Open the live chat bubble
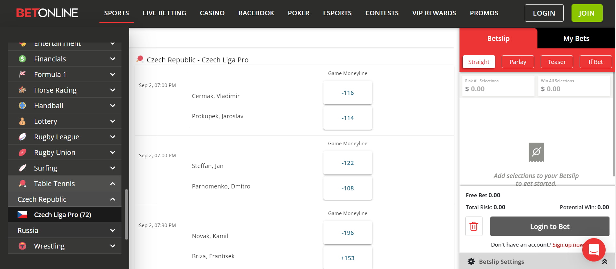 tap(594, 250)
